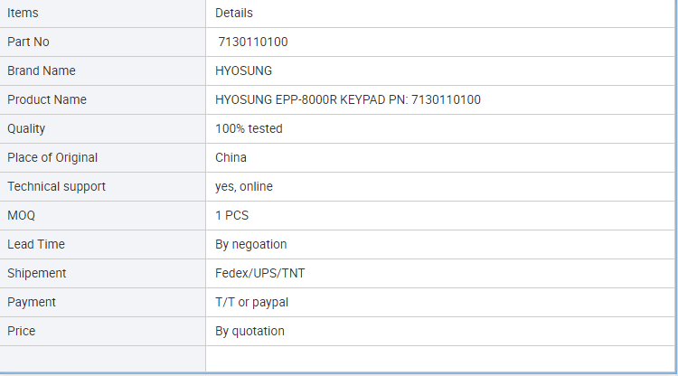The width and height of the screenshot is (678, 376).
Task: Select the "Quality" label cell
Action: click(26, 128)
